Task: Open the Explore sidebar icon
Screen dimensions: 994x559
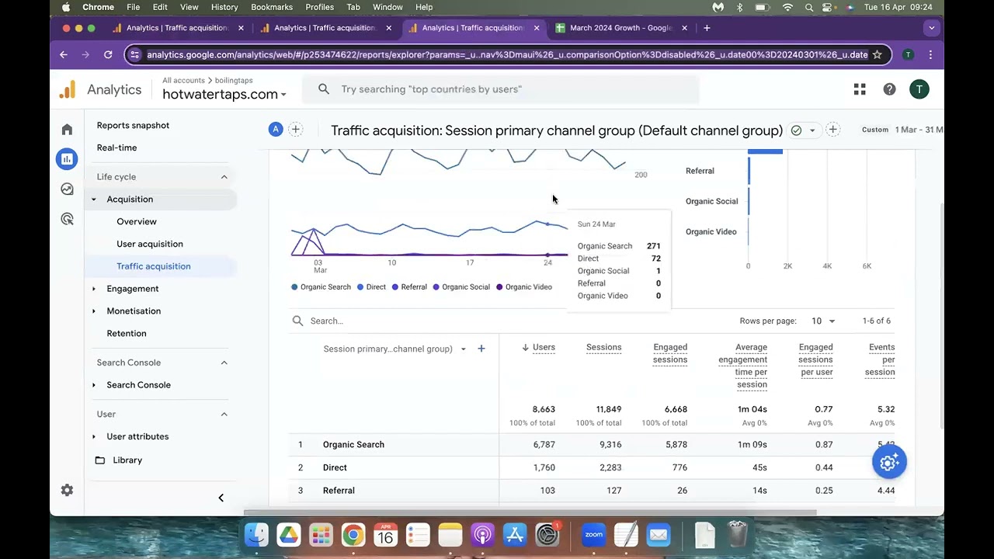Action: click(x=67, y=189)
